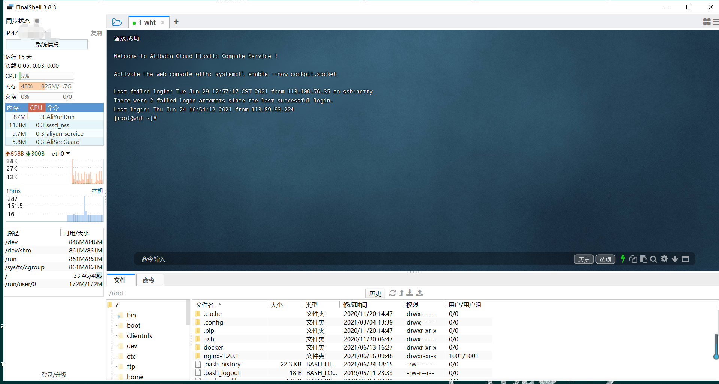The image size is (719, 384).
Task: Refresh the /root file listing
Action: click(392, 293)
